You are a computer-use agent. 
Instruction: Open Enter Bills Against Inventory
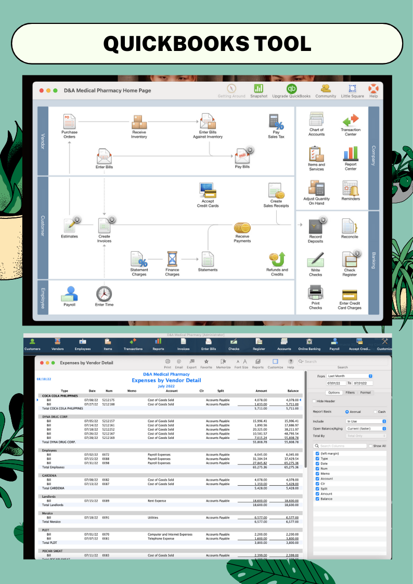click(208, 121)
